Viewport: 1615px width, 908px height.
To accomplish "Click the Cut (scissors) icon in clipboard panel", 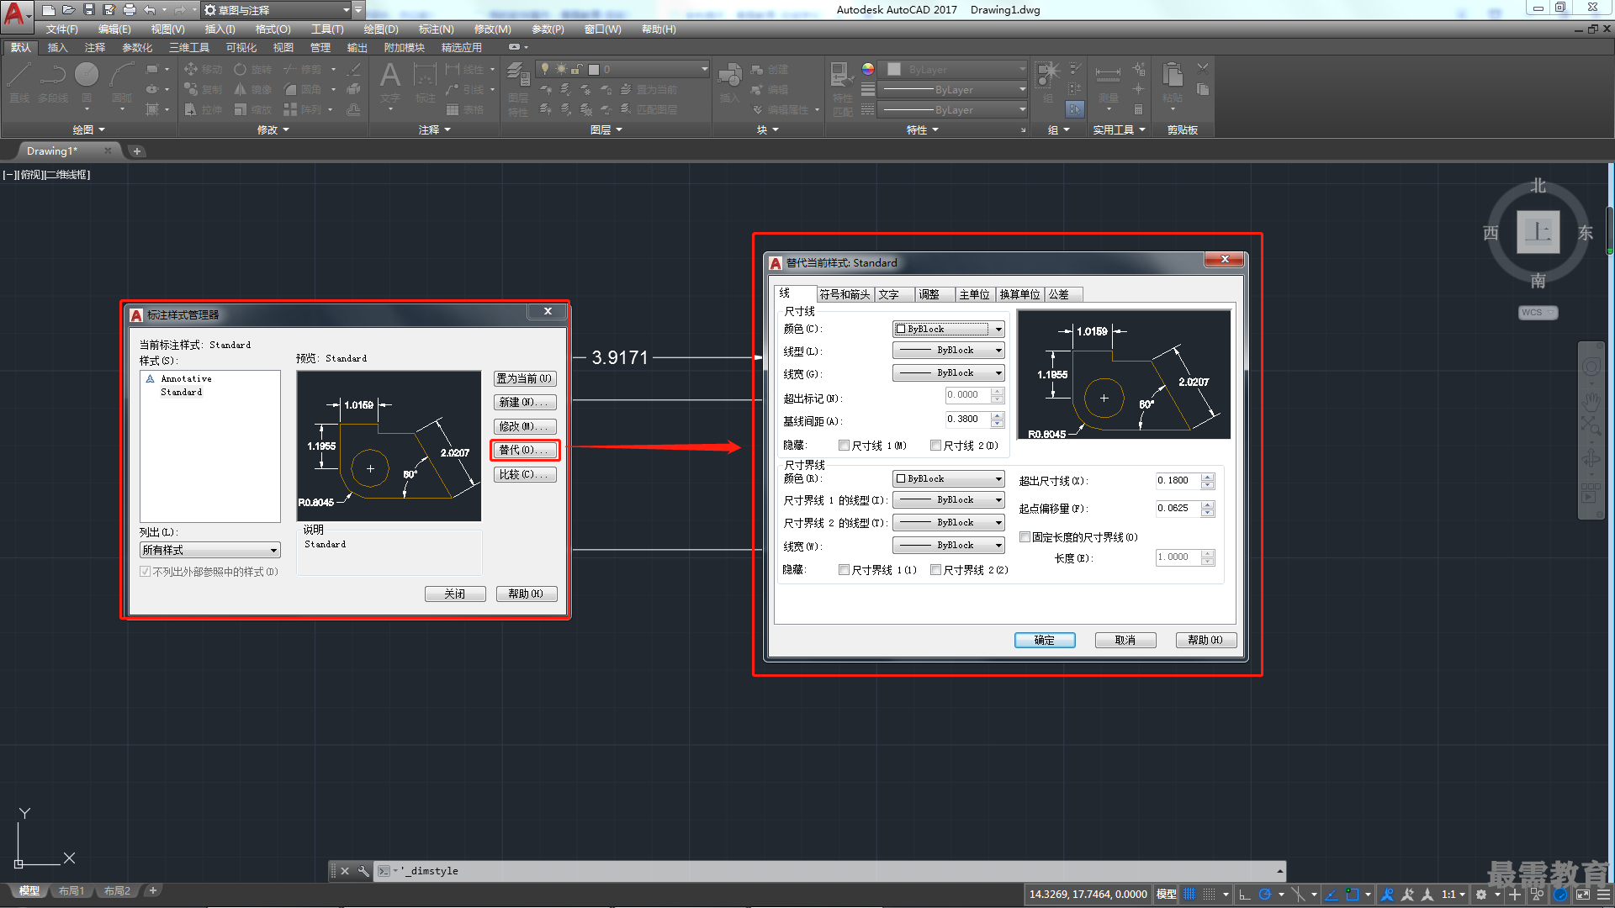I will [x=1203, y=69].
